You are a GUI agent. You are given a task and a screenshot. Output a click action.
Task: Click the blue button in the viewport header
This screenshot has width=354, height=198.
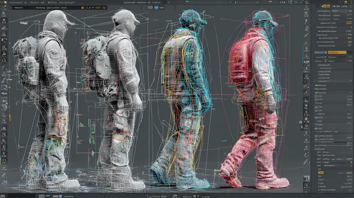(156, 7)
